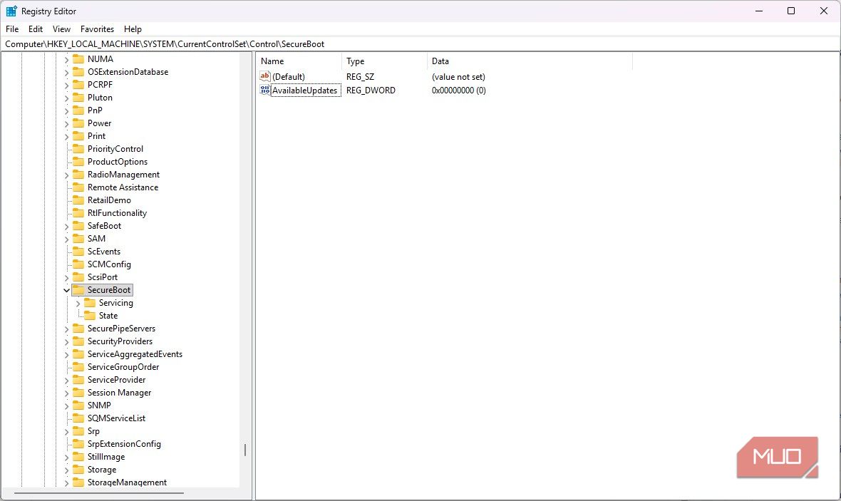Select the Srp key
Viewport: 841px width, 501px height.
click(93, 431)
